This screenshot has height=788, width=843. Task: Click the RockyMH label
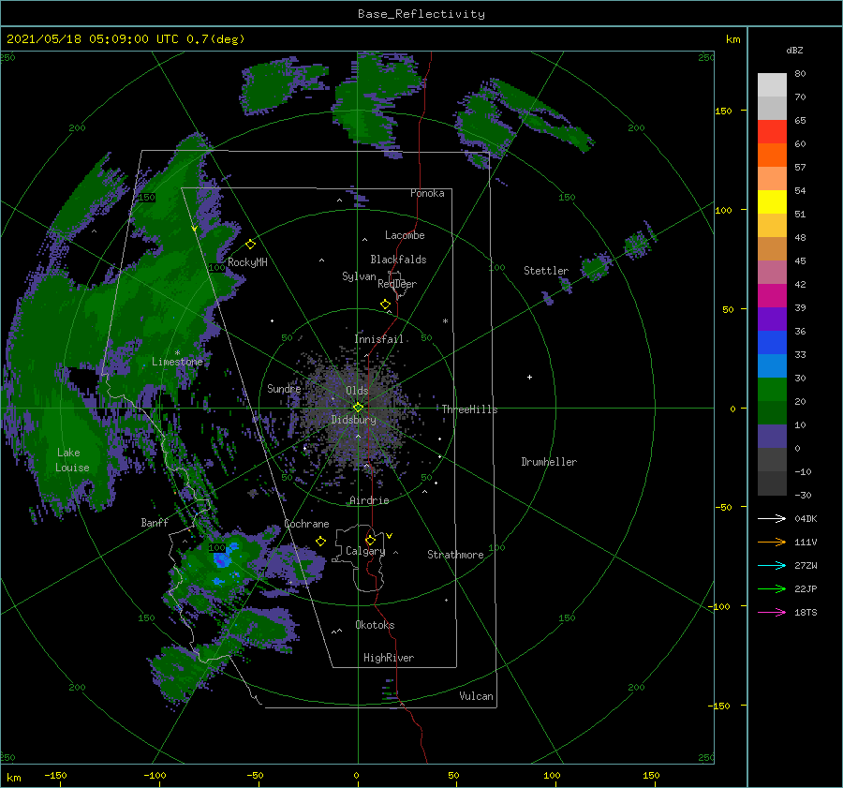(x=247, y=262)
